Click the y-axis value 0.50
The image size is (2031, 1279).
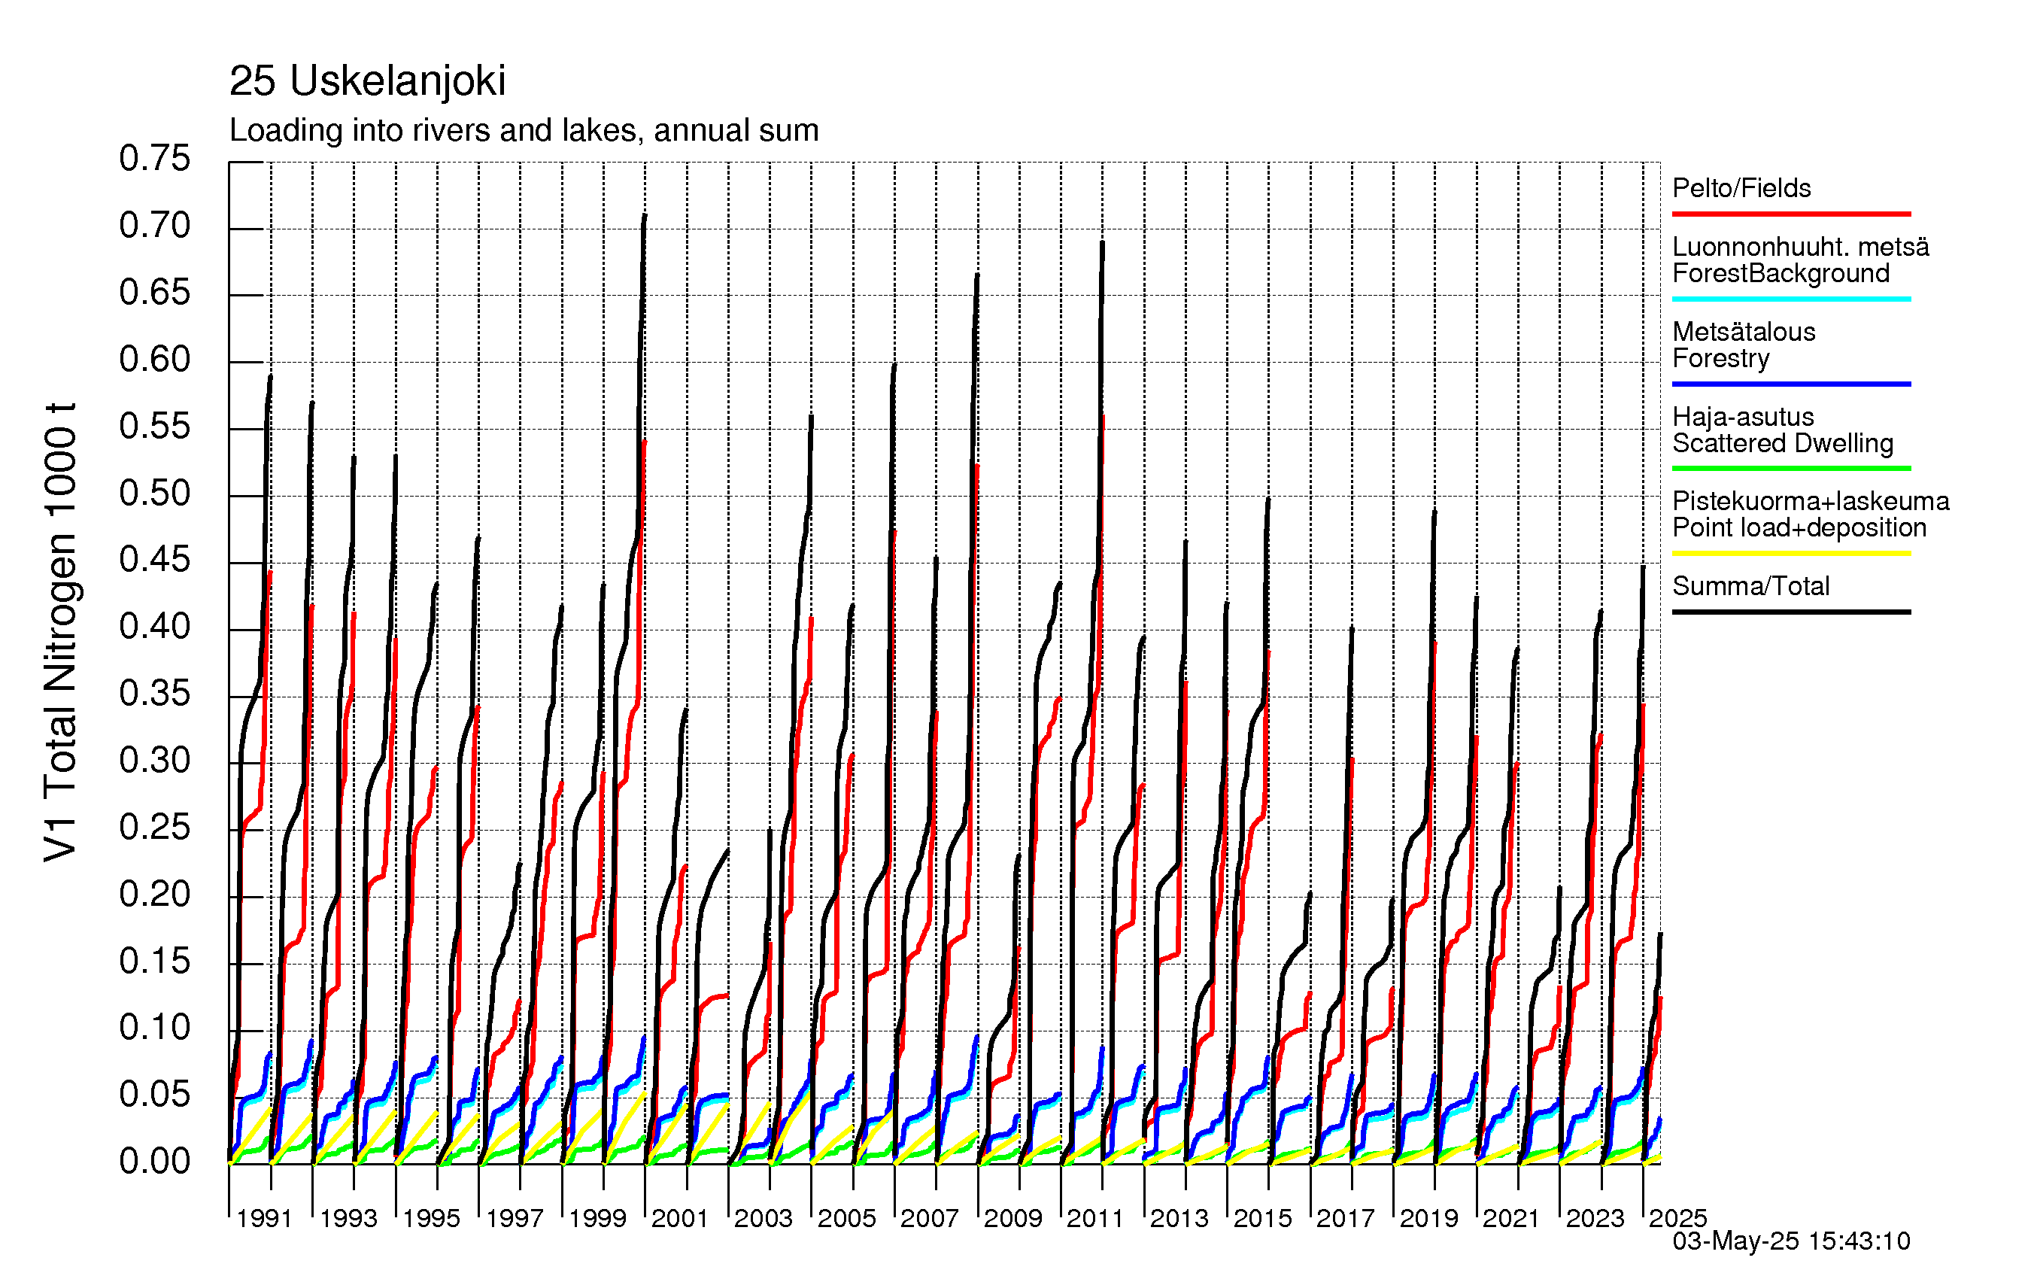[x=154, y=494]
